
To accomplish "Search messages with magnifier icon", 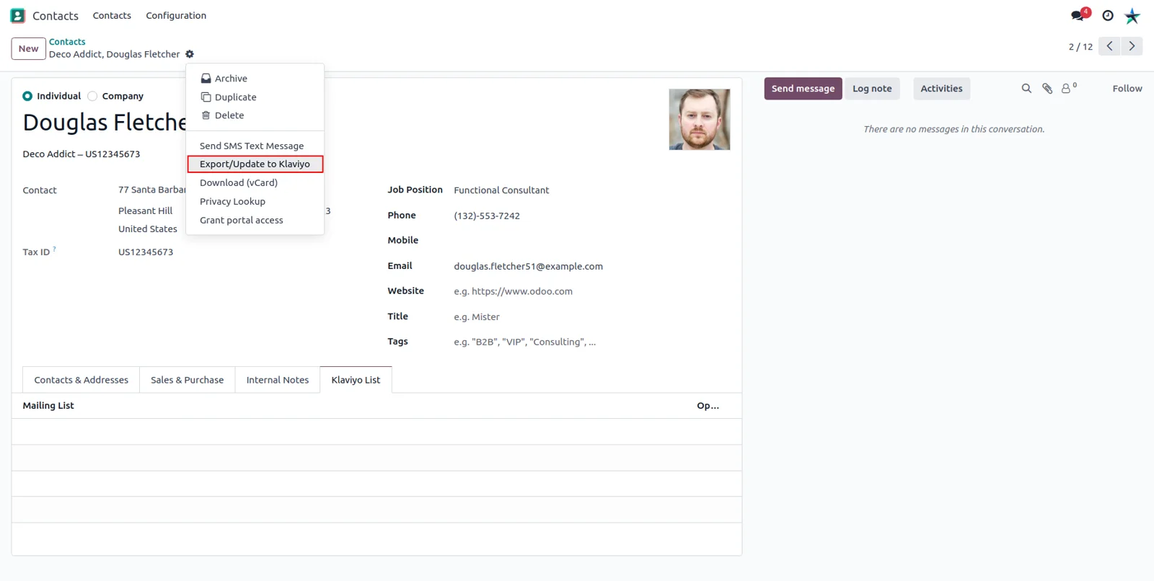I will coord(1026,89).
